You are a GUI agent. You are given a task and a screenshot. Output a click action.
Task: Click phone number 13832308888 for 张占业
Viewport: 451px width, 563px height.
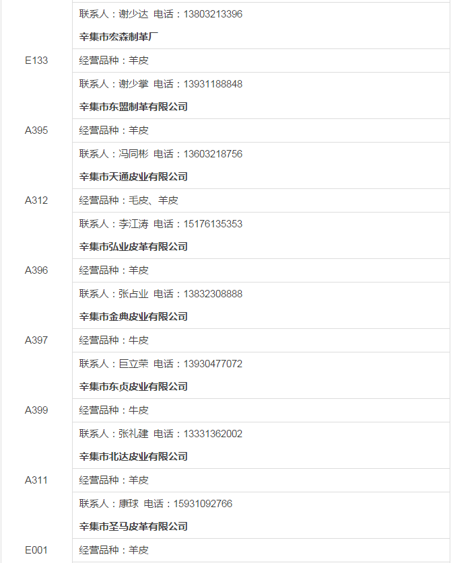tap(213, 294)
